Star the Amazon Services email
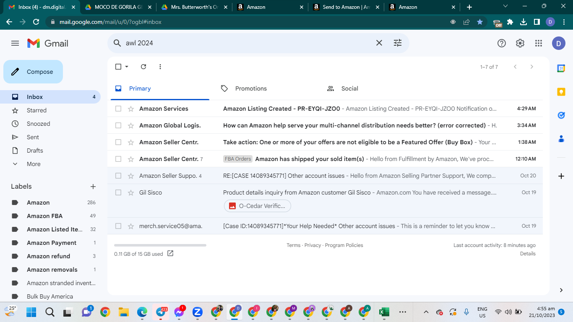 [x=131, y=109]
